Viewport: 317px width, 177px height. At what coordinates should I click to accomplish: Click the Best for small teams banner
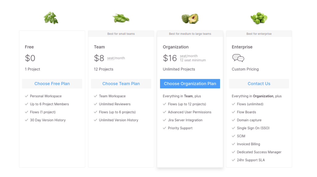click(x=121, y=34)
